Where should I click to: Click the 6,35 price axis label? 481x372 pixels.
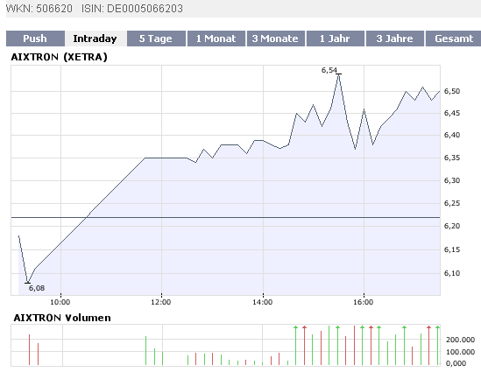pyautogui.click(x=452, y=158)
